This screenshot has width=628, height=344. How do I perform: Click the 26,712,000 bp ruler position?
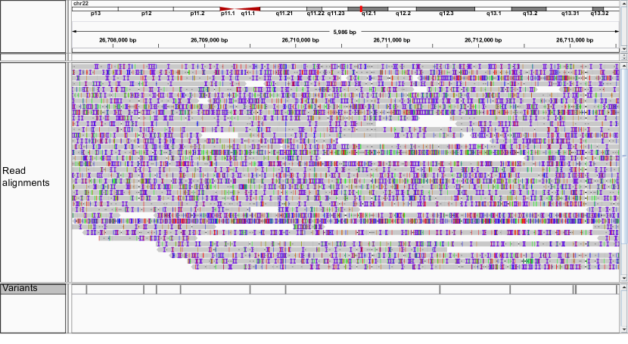click(483, 40)
